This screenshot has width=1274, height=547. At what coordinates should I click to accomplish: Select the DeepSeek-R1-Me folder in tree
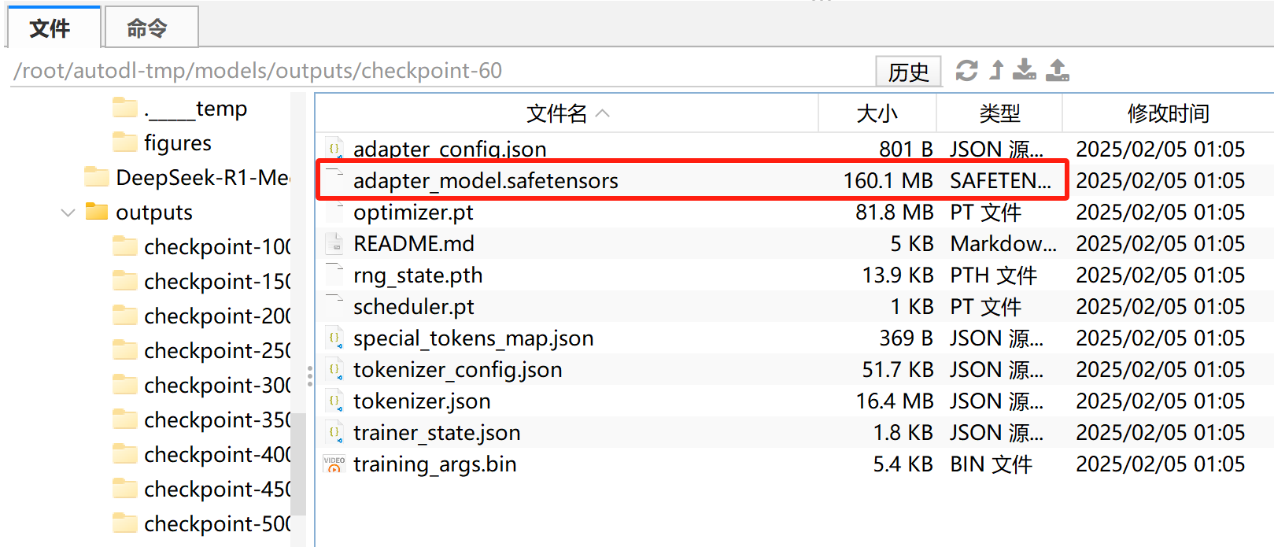pos(203,178)
